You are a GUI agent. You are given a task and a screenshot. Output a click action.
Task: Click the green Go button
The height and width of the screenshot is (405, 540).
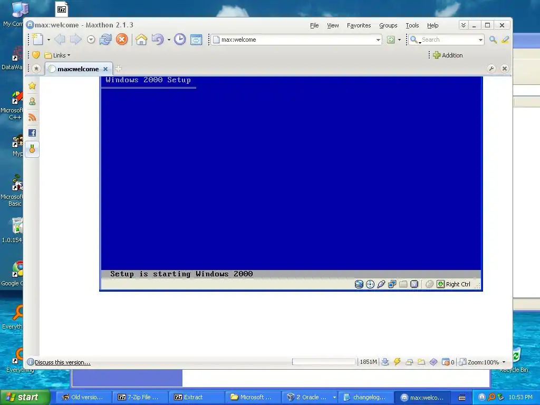coord(391,40)
